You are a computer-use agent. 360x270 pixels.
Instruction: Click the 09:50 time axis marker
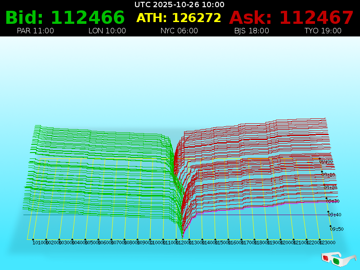point(337,229)
